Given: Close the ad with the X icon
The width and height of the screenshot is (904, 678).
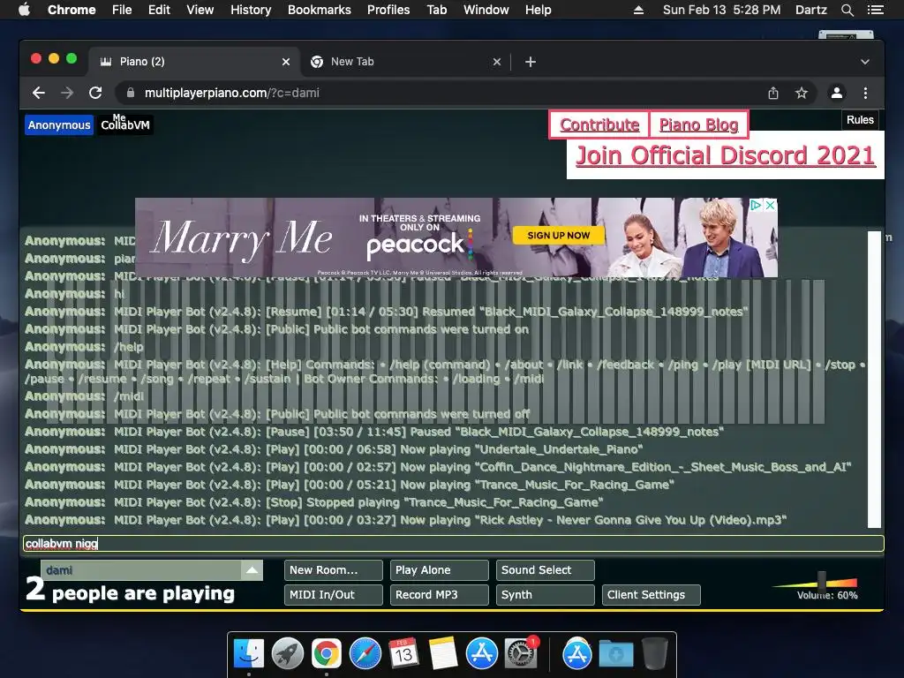Looking at the screenshot, I should coord(770,205).
